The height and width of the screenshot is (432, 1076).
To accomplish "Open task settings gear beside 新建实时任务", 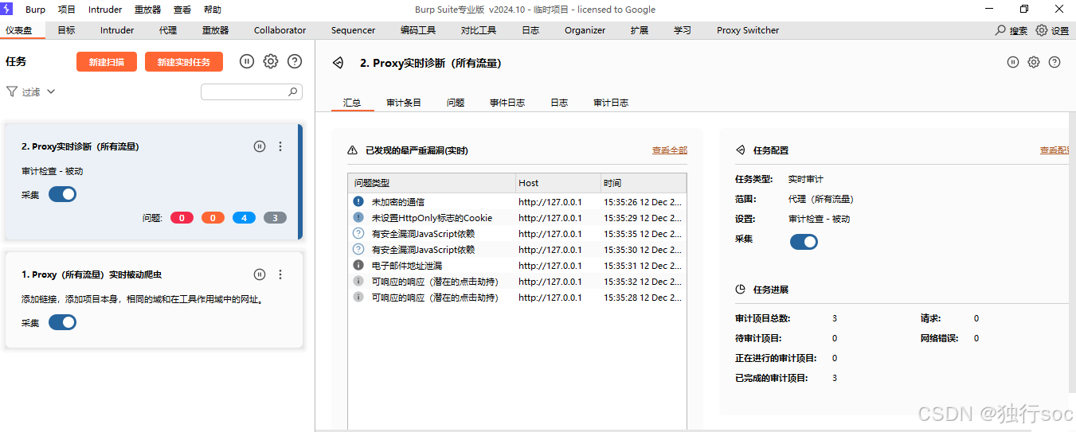I will click(x=271, y=61).
